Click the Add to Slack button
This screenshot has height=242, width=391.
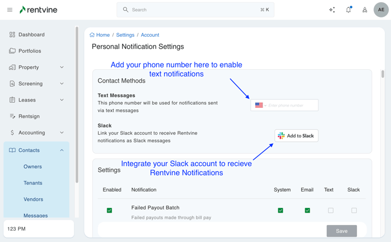pos(296,136)
